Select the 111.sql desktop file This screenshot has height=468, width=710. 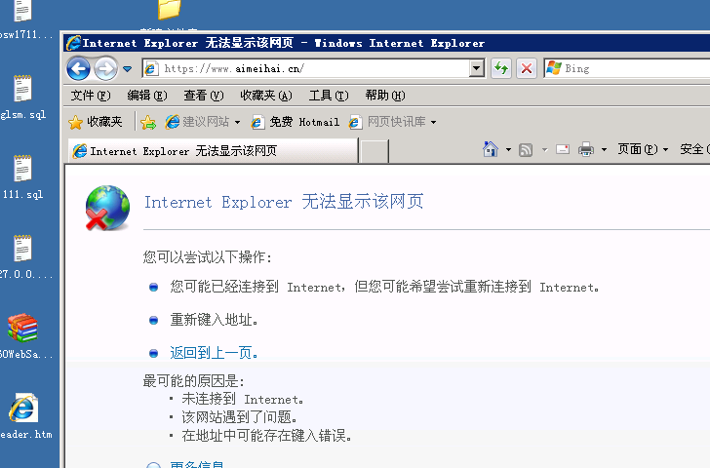[x=22, y=176]
